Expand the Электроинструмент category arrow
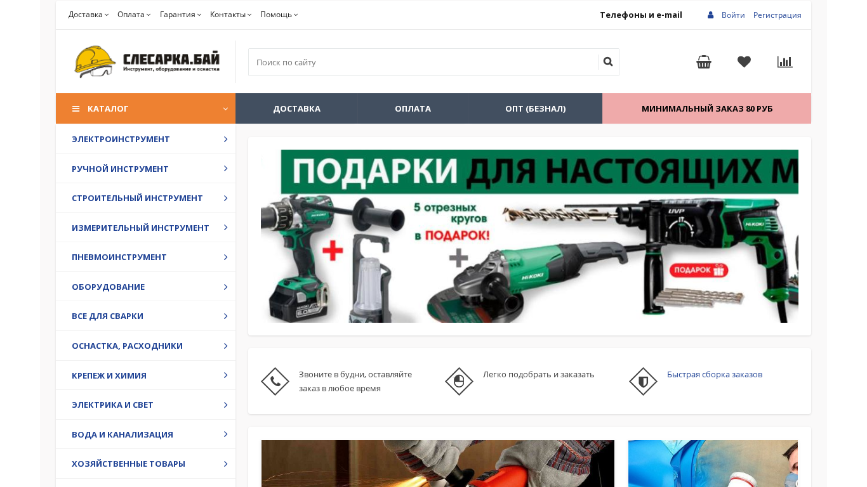The width and height of the screenshot is (867, 487). (225, 139)
